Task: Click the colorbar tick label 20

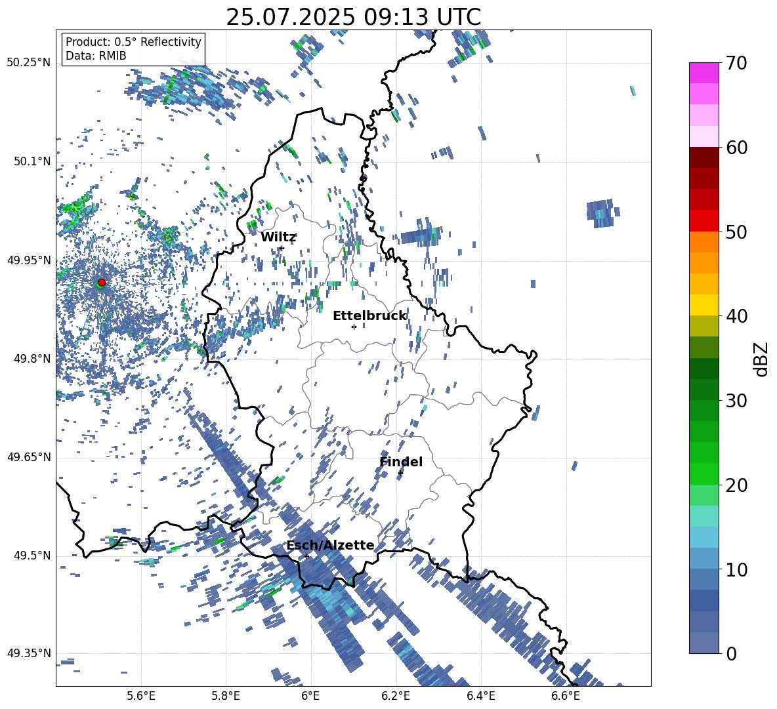Action: tap(737, 485)
